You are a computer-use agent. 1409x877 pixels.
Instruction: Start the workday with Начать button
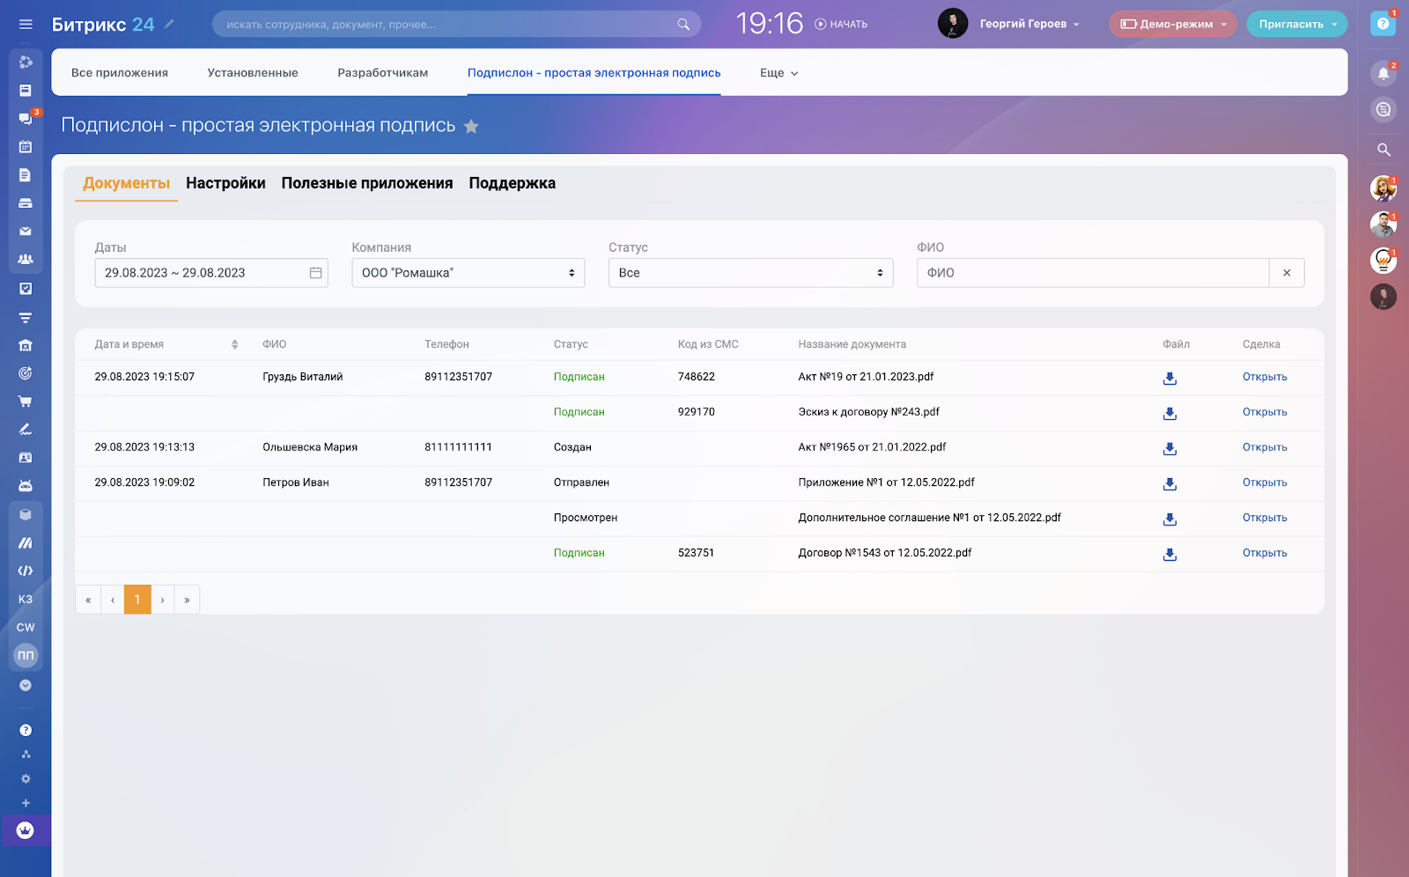pos(841,25)
